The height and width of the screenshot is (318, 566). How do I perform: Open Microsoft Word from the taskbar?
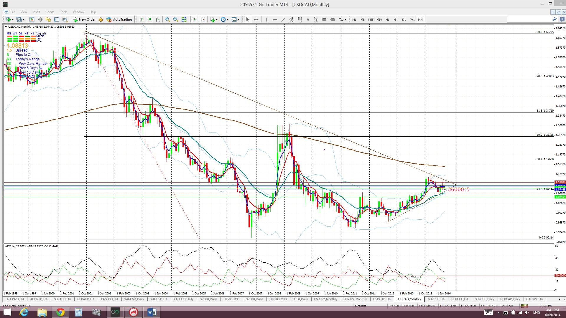(x=152, y=312)
